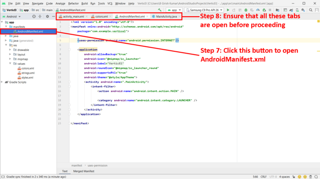Click the locate target crosshair icon in Project panel
320x179 pixels.
pos(34,16)
